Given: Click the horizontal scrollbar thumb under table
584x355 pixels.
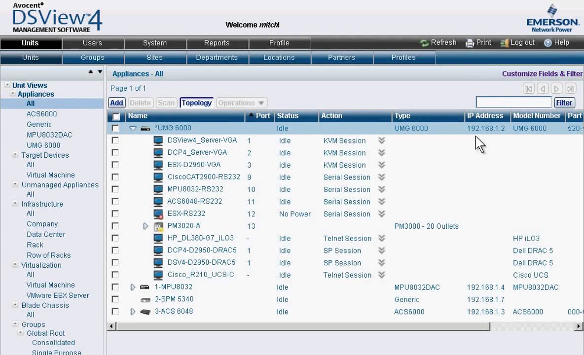Looking at the screenshot, I should coord(303,326).
